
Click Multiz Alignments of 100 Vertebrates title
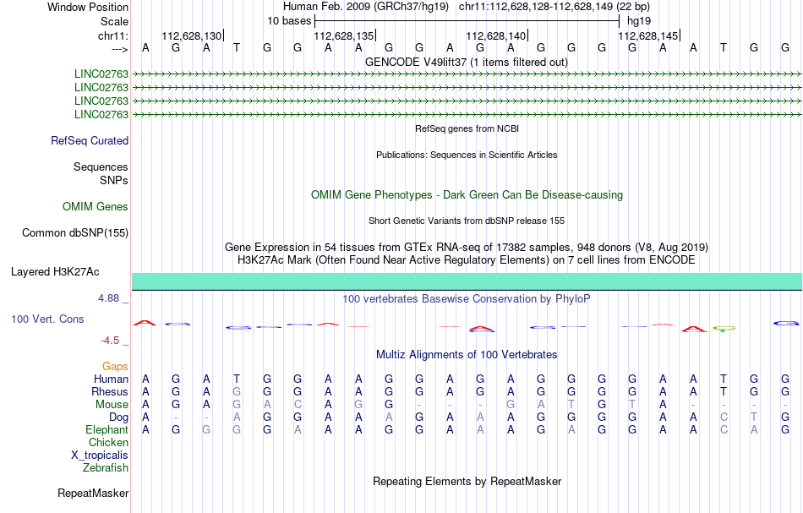point(467,355)
